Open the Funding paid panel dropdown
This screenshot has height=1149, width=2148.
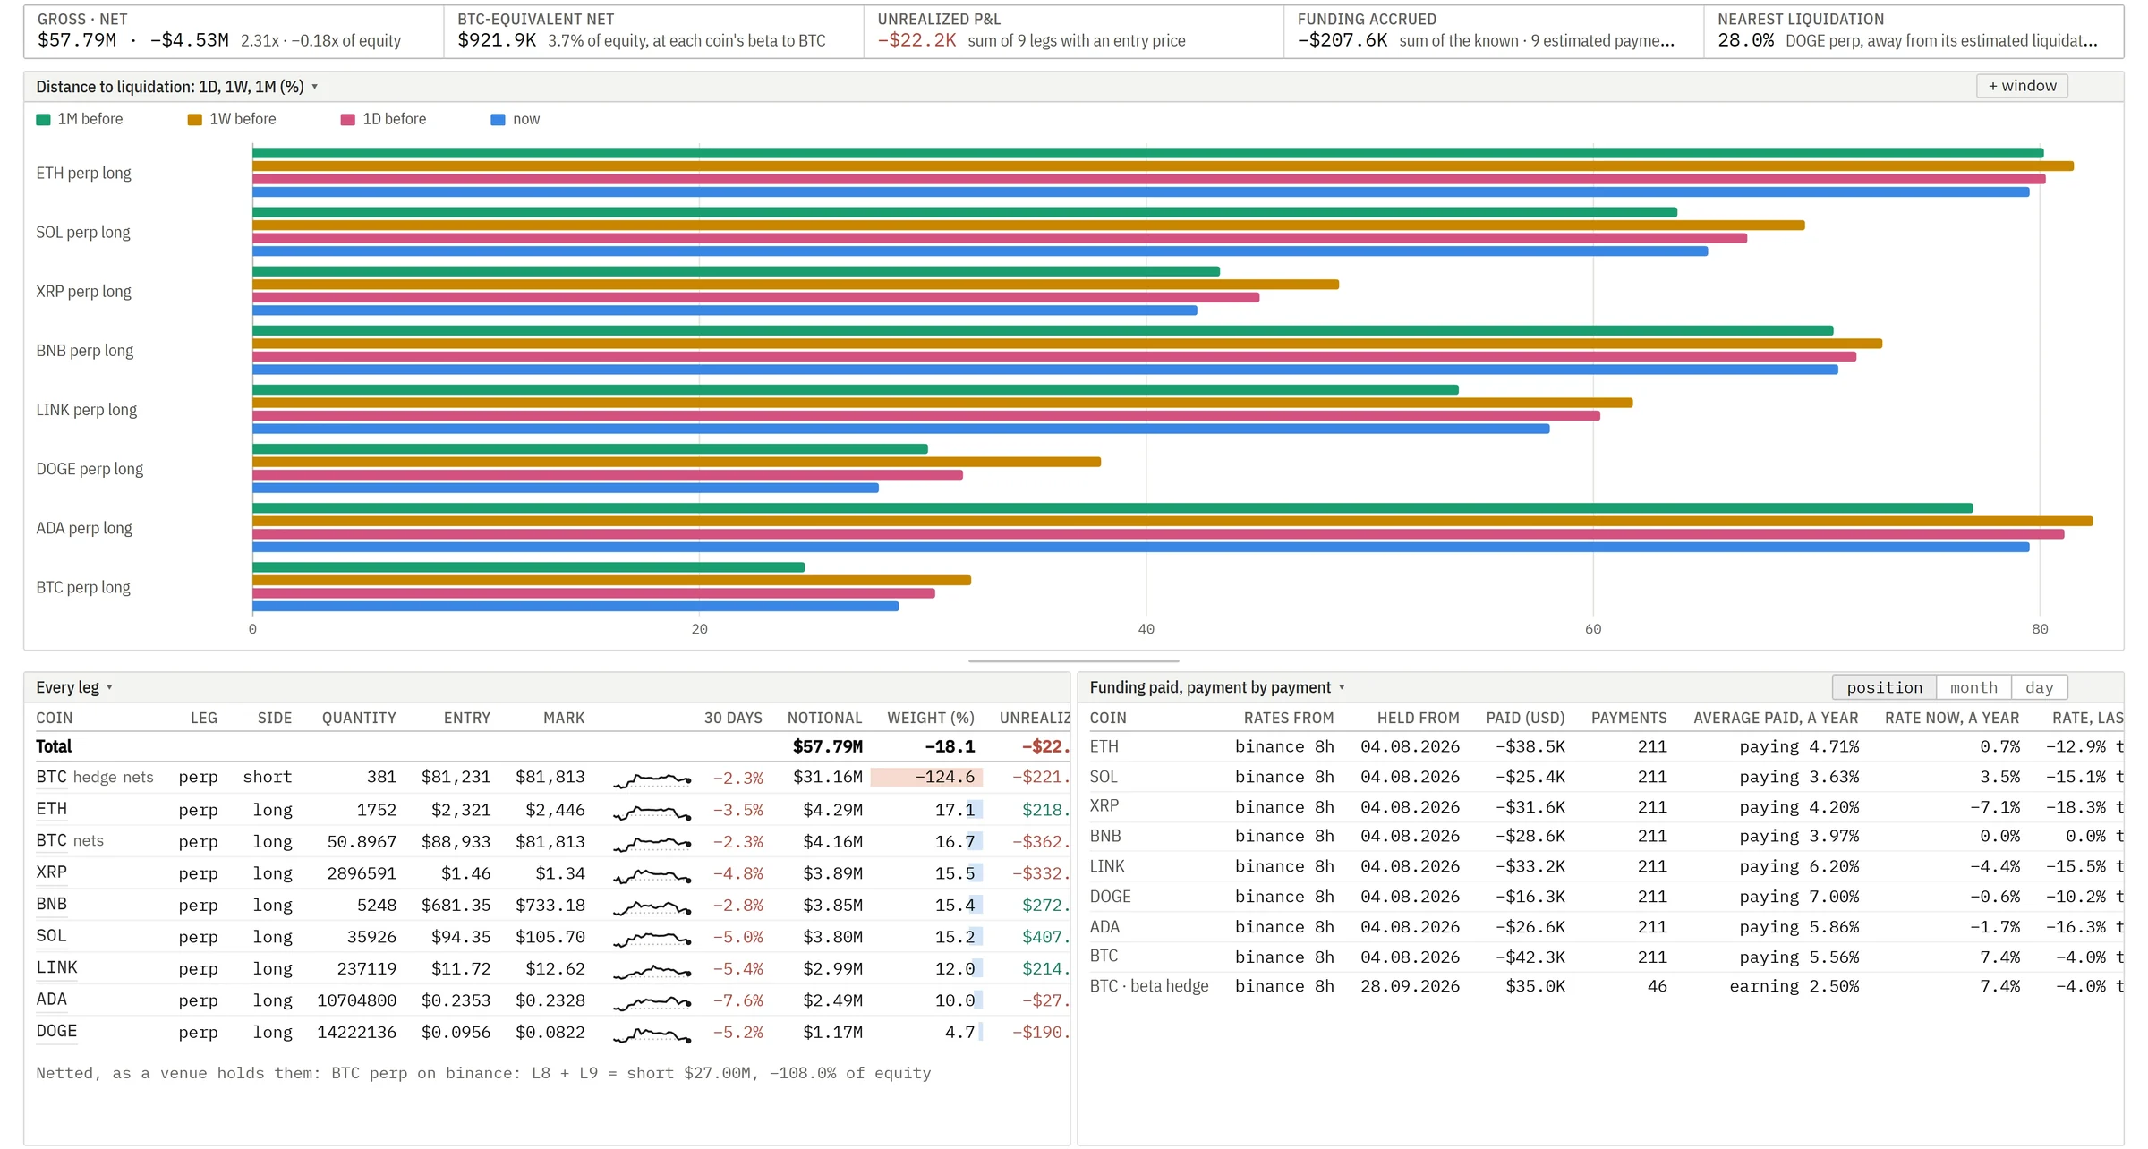click(x=1216, y=687)
